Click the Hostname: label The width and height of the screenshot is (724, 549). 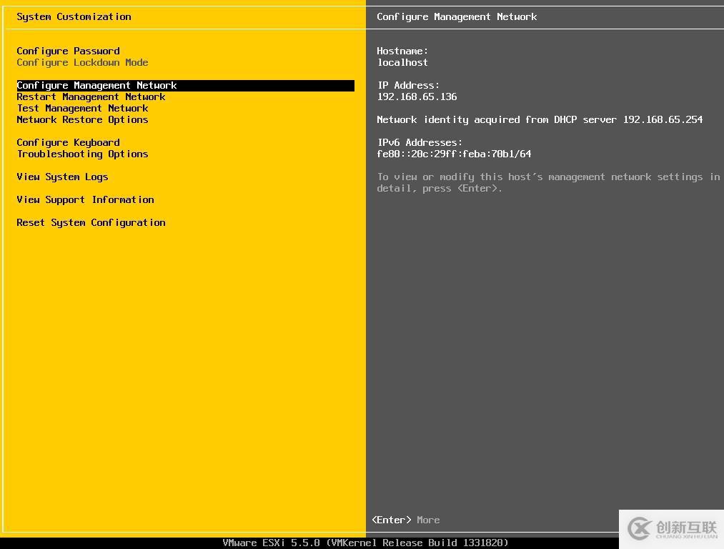coord(402,51)
